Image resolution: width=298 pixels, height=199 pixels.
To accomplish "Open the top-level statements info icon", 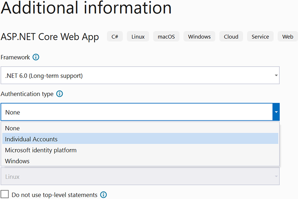I will (x=104, y=195).
